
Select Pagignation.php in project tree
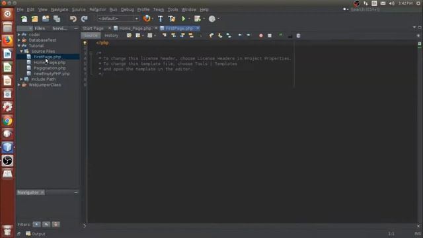(50, 68)
